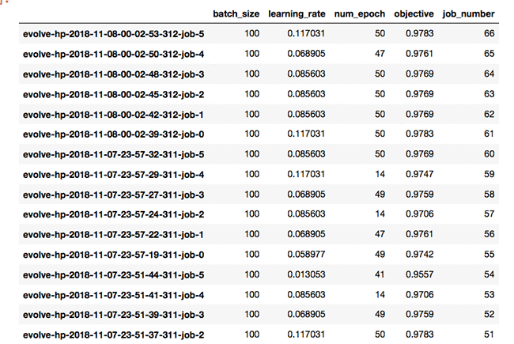This screenshot has width=514, height=344.
Task: Select row evolve-hp-2018-11-08-00-02-45-312-job-2
Action: point(259,94)
